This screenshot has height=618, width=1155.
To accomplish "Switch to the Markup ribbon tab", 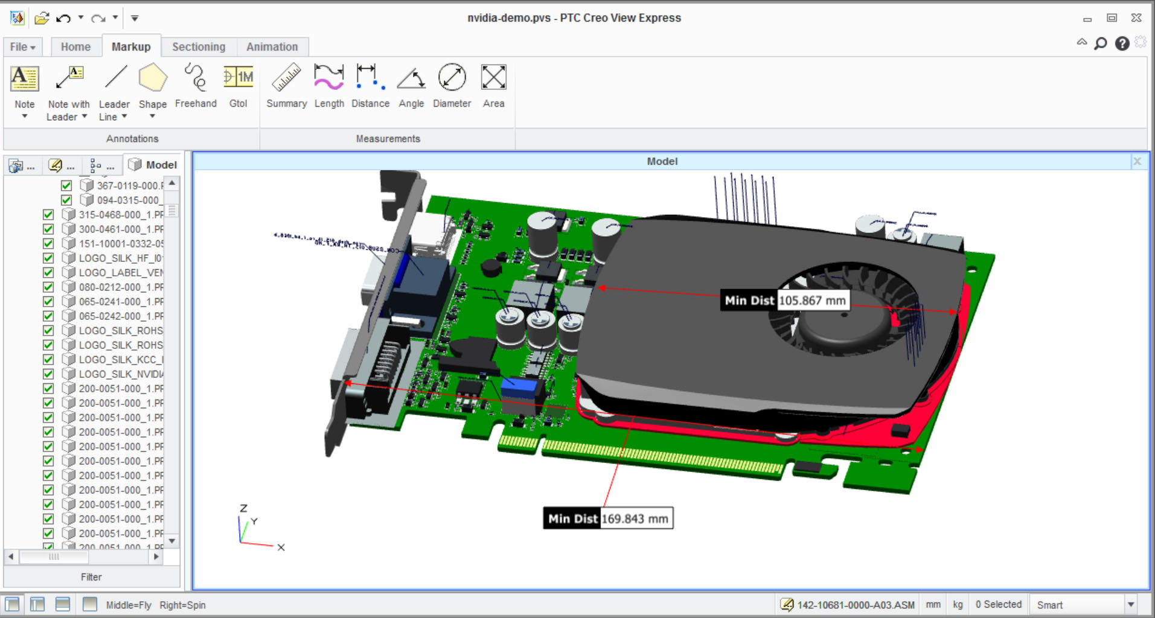I will (x=131, y=46).
